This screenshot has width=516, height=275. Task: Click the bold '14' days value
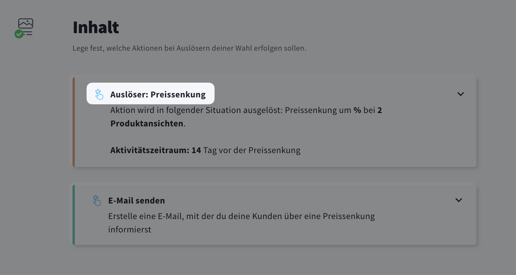[x=196, y=150]
